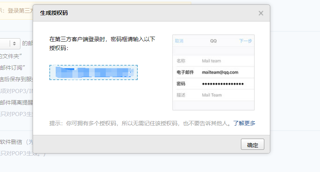Click the 生成授权码 dialog title
320x172 pixels.
pos(54,13)
